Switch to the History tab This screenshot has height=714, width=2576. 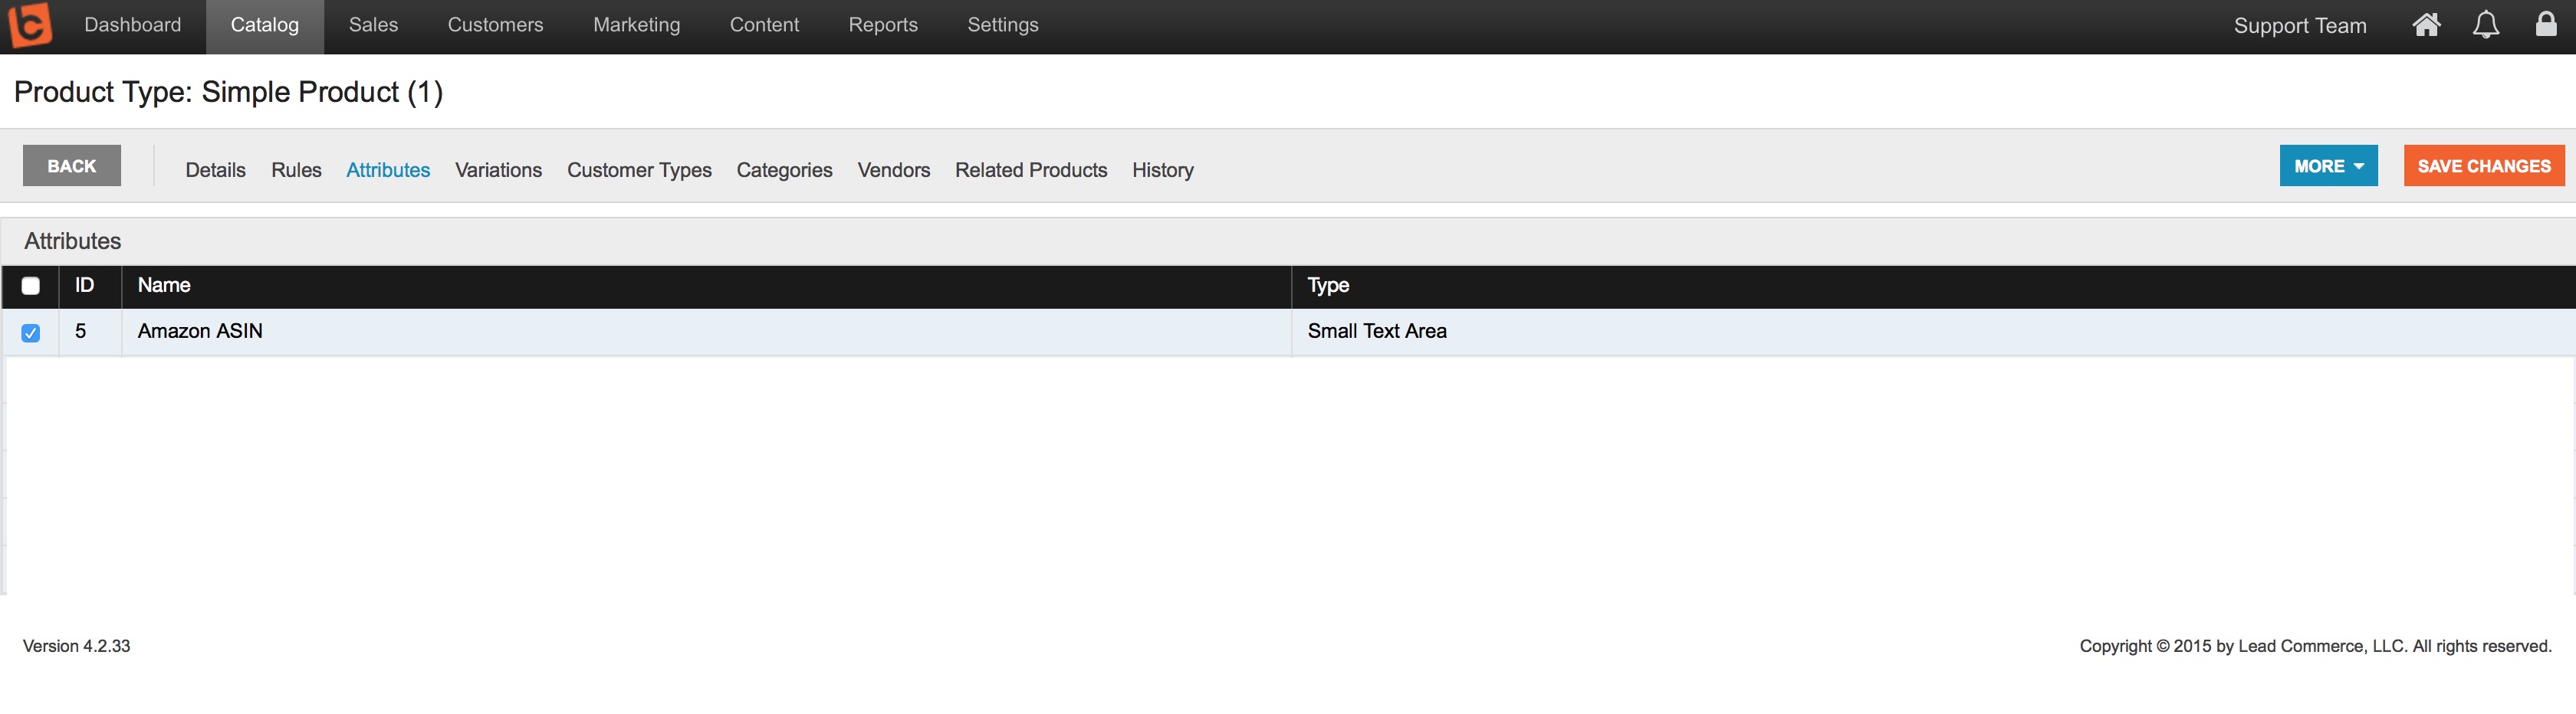click(1162, 171)
